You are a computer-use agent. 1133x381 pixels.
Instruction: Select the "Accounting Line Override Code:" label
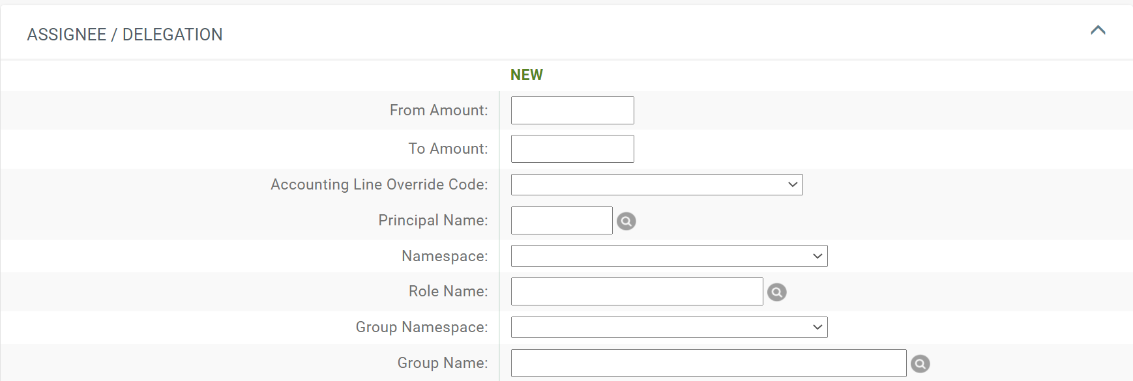[x=379, y=185]
